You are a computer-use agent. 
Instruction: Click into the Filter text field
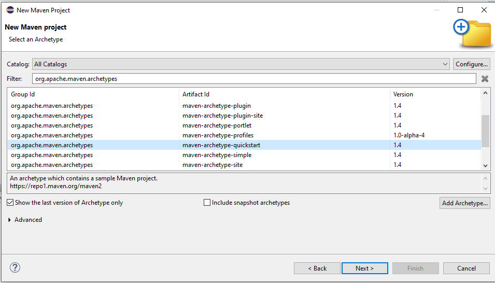(254, 79)
